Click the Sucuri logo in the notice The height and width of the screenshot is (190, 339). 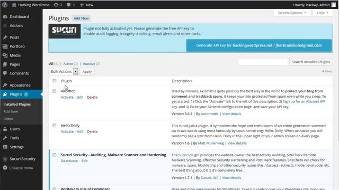[x=65, y=31]
